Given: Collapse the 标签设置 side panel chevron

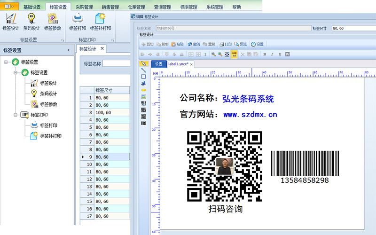Looking at the screenshot, I should tap(69, 50).
